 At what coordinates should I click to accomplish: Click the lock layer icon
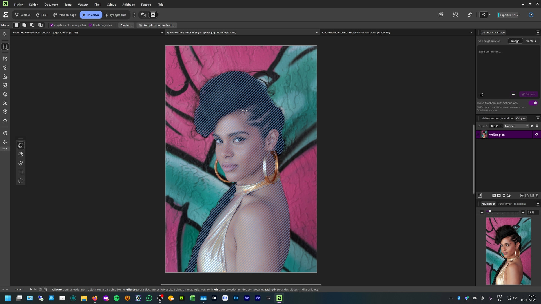point(537,126)
